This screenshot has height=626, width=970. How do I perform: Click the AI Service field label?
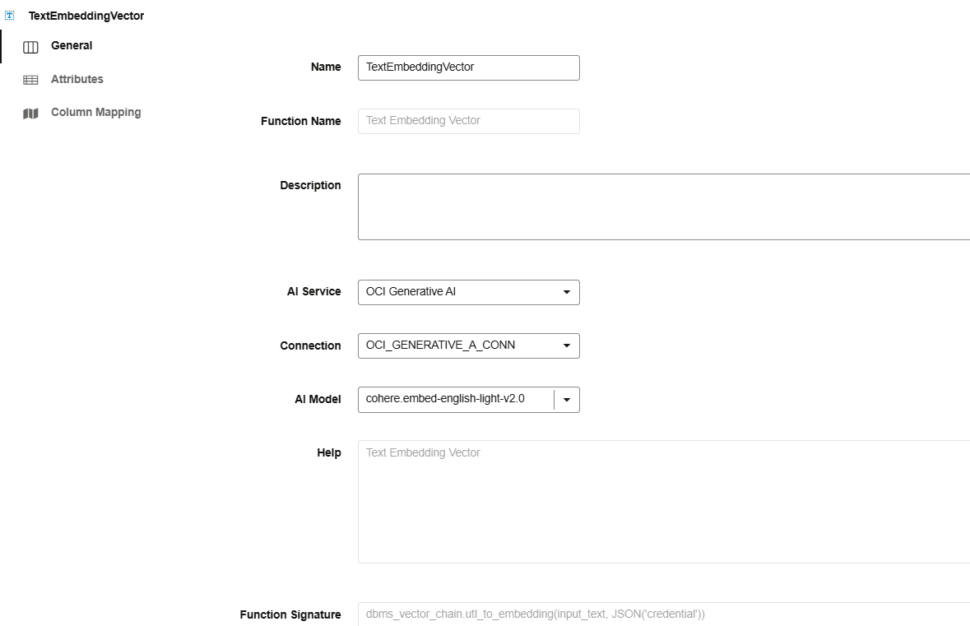(x=313, y=291)
